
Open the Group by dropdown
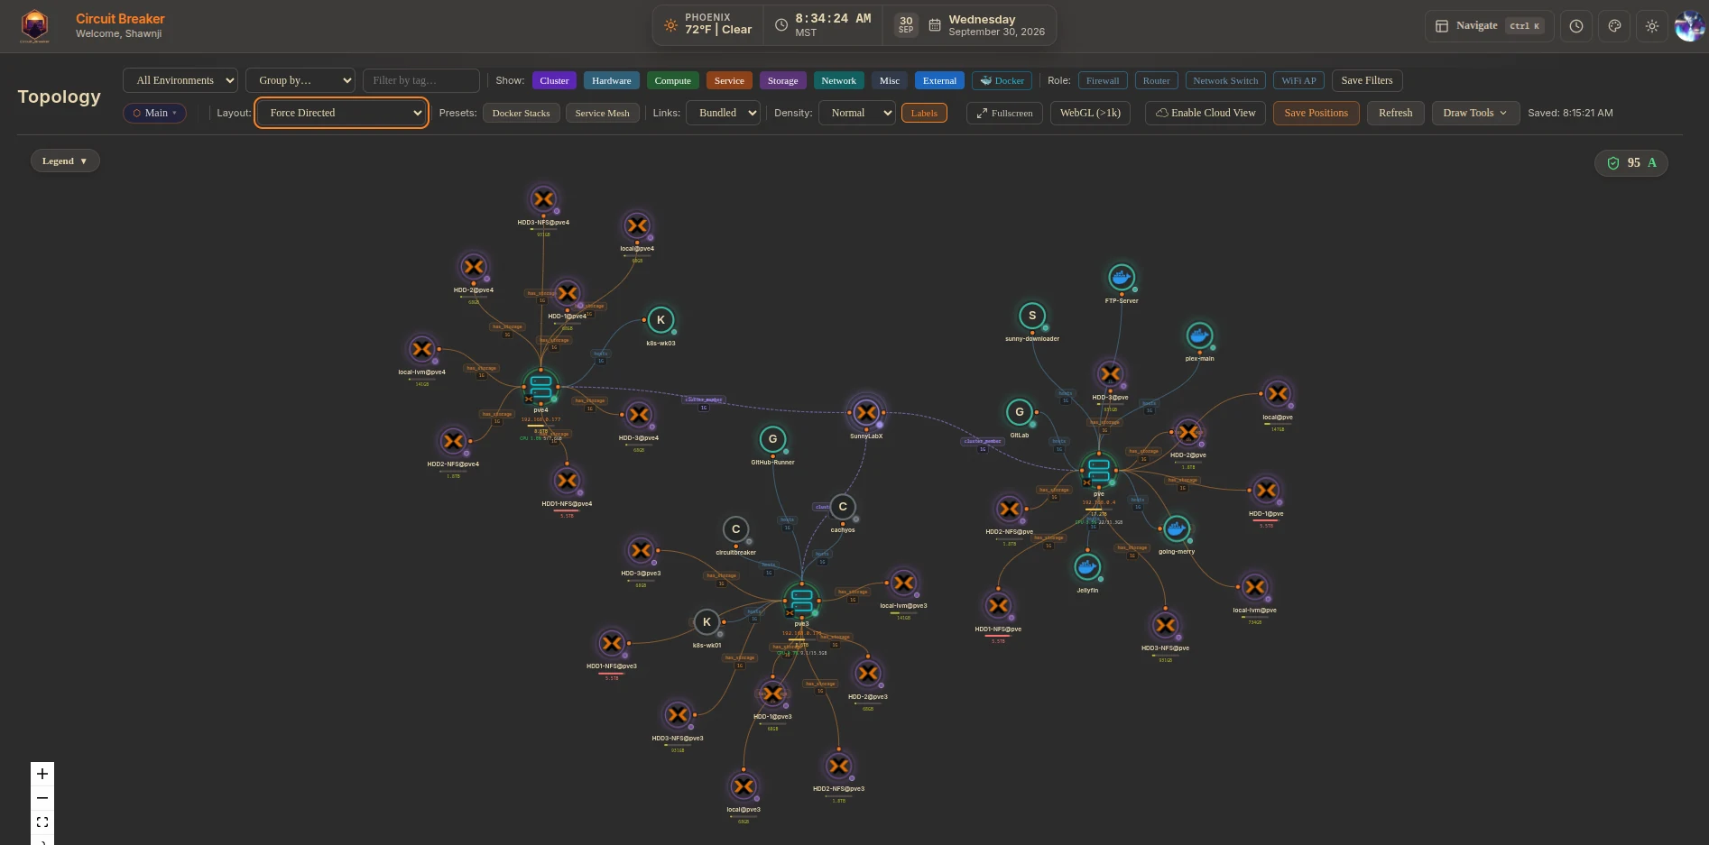(300, 80)
